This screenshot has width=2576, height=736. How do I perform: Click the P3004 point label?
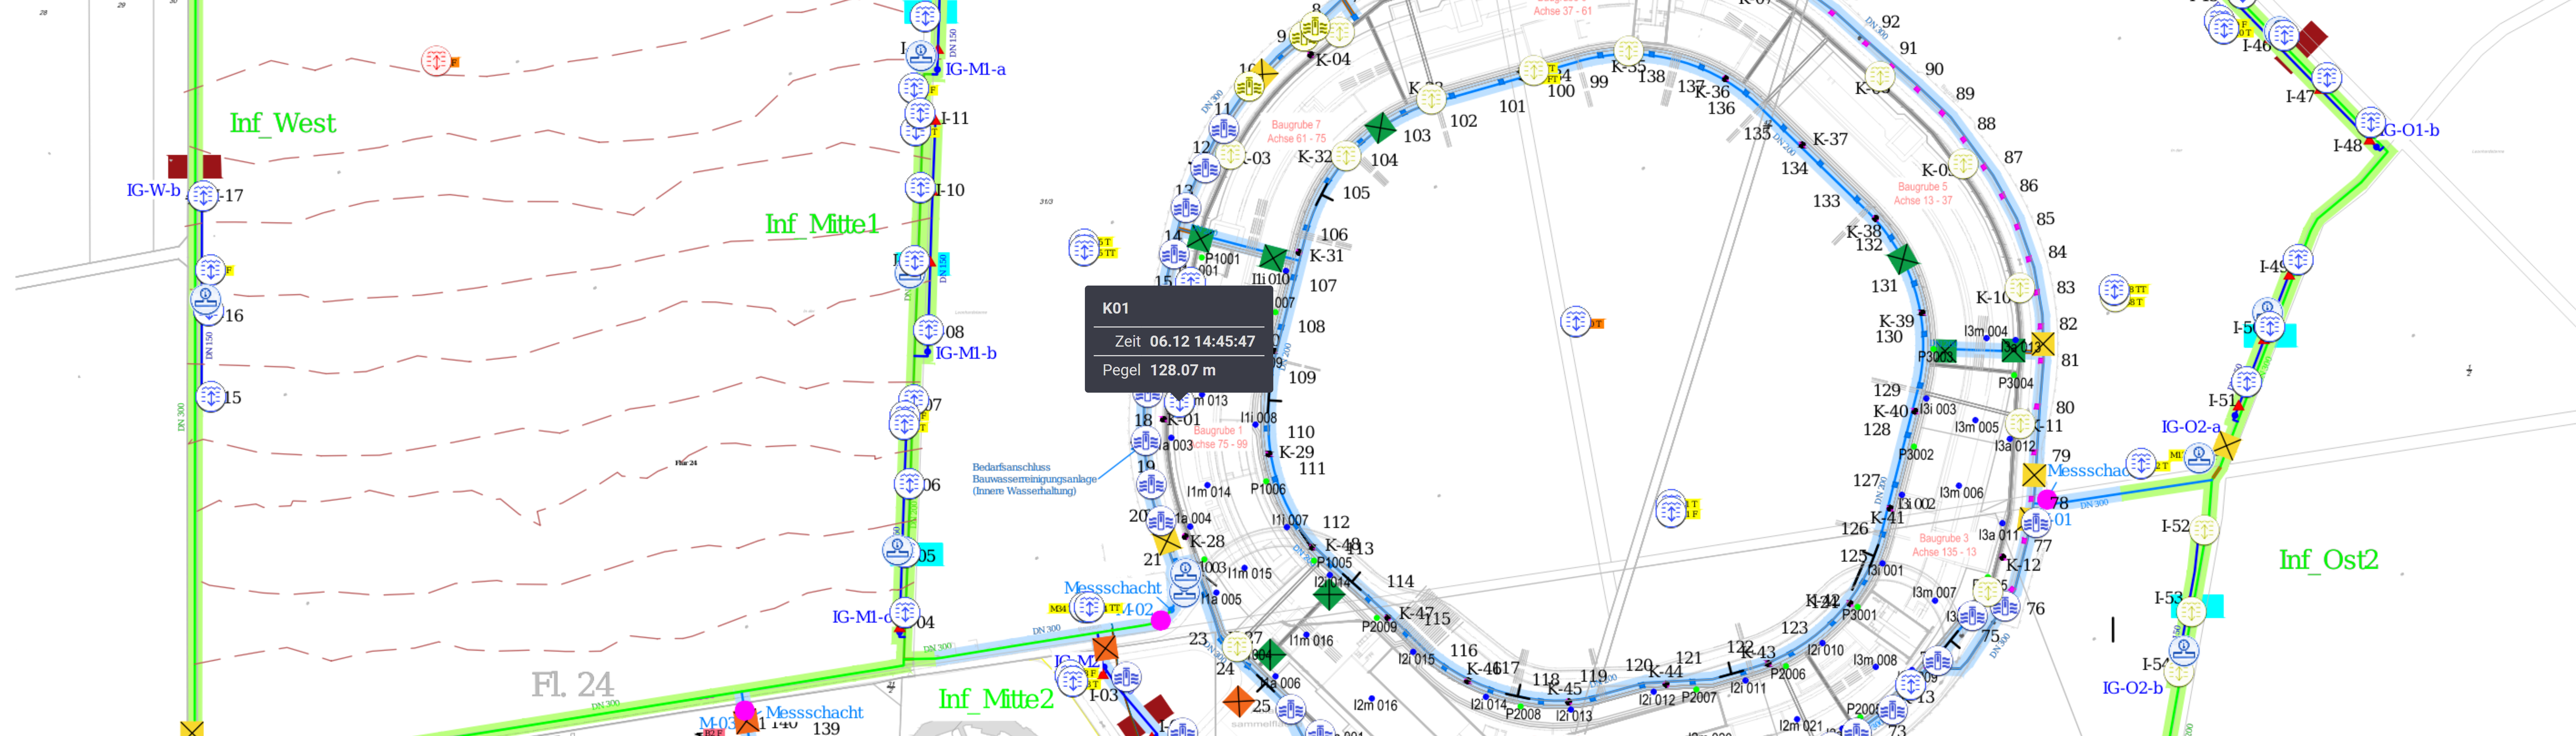pos(2015,383)
